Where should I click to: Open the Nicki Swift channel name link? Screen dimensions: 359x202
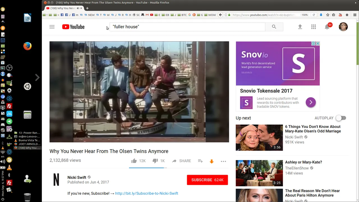click(77, 177)
